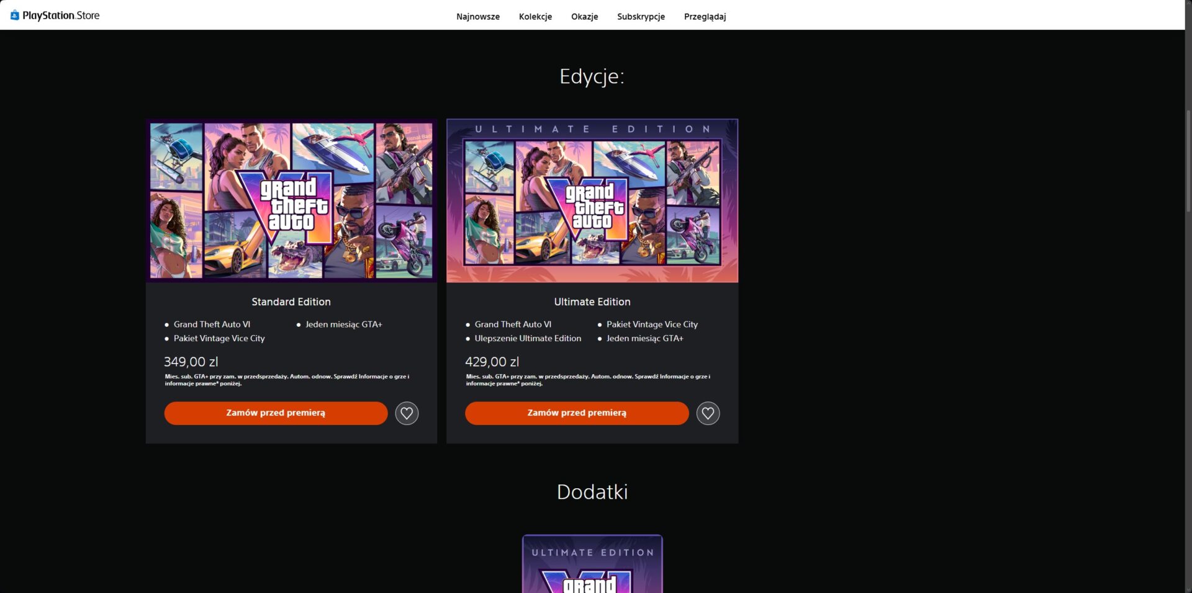Click the PlayStation Store shopping bag icon
Viewport: 1192px width, 593px height.
[15, 16]
